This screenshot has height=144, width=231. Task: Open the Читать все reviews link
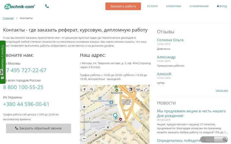pos(221,91)
